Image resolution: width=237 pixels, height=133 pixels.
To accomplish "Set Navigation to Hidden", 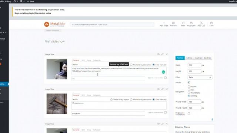I will (189, 86).
